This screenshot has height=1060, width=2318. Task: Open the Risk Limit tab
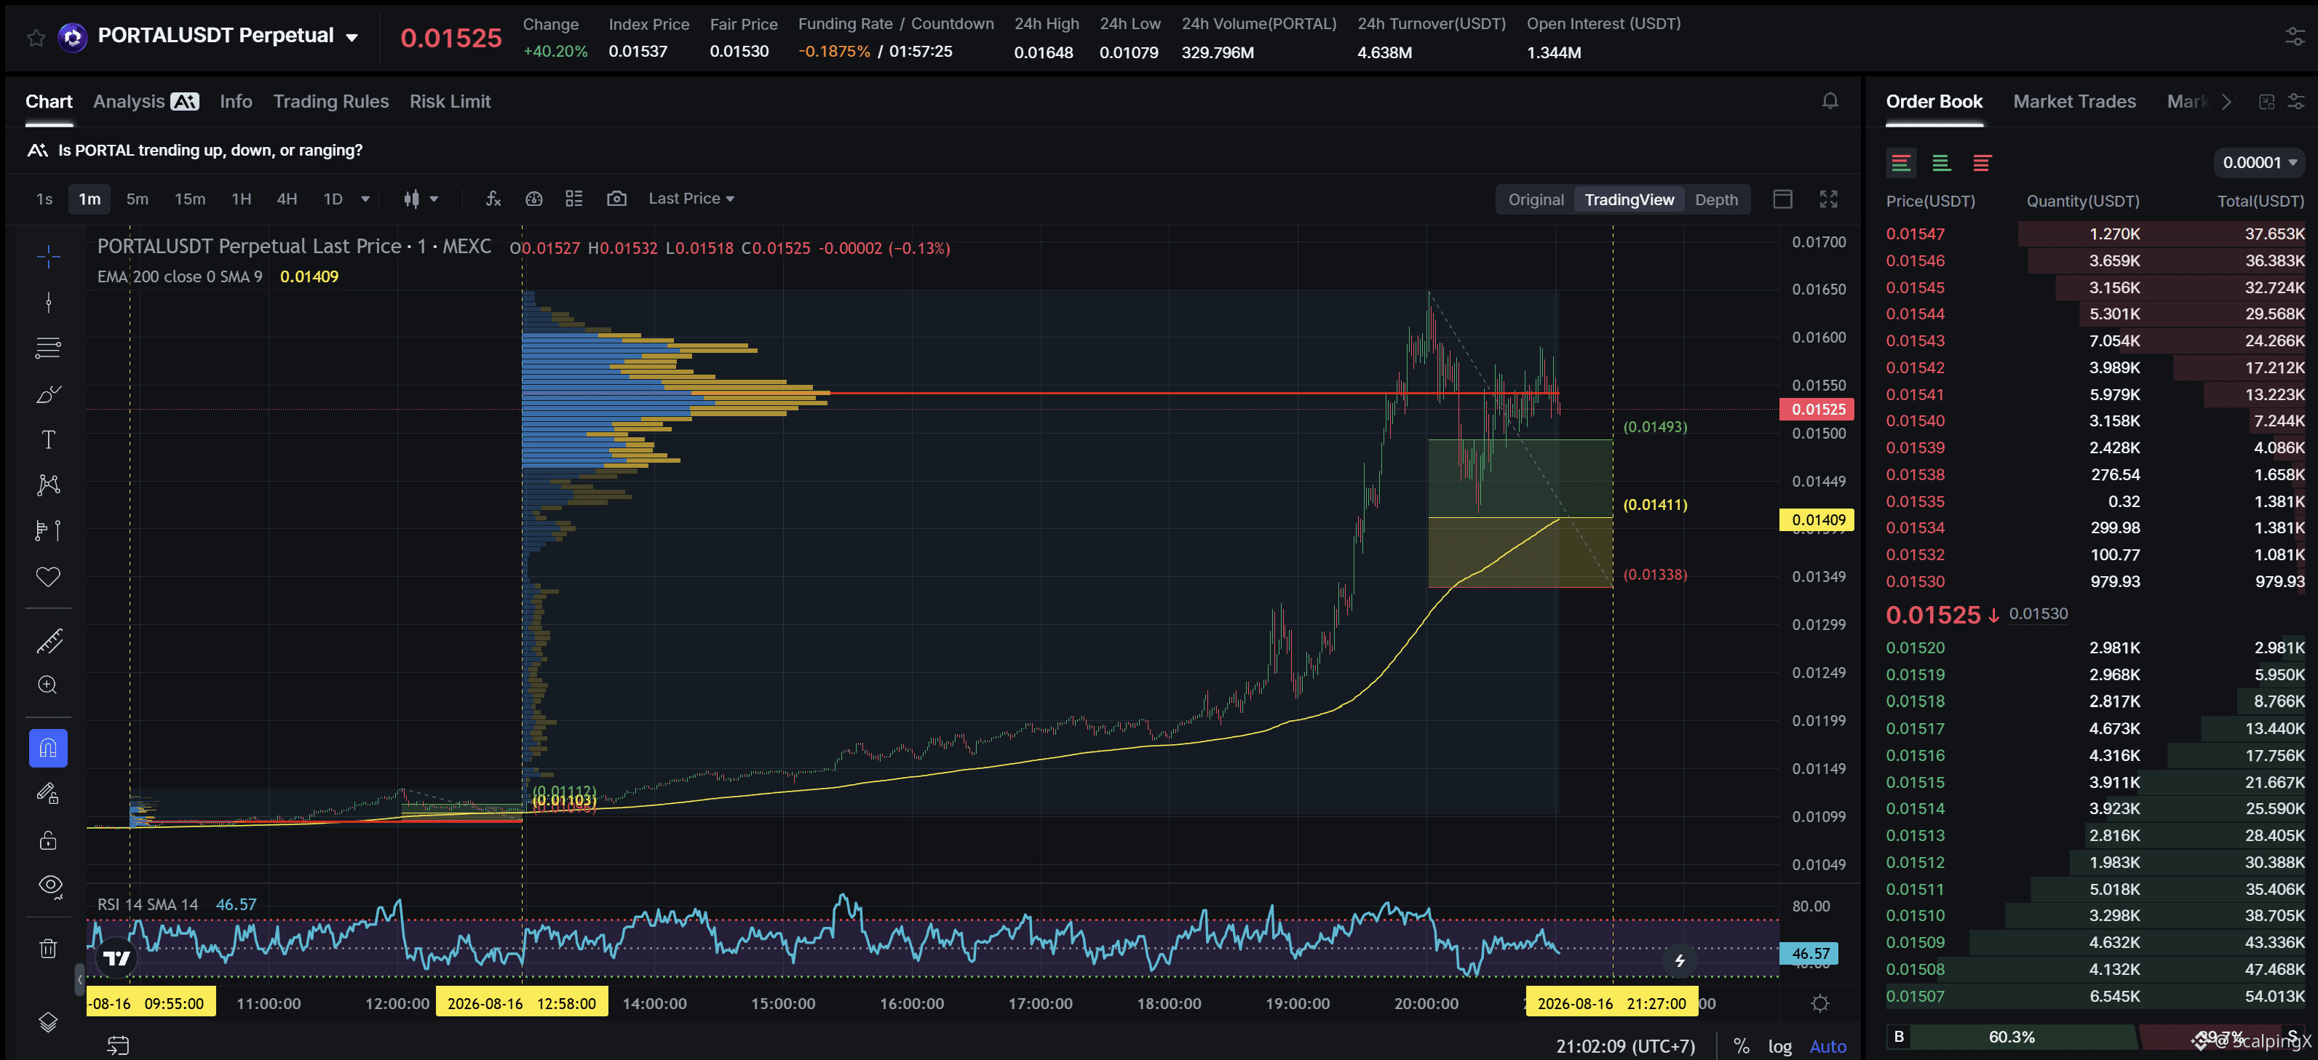[x=450, y=102]
